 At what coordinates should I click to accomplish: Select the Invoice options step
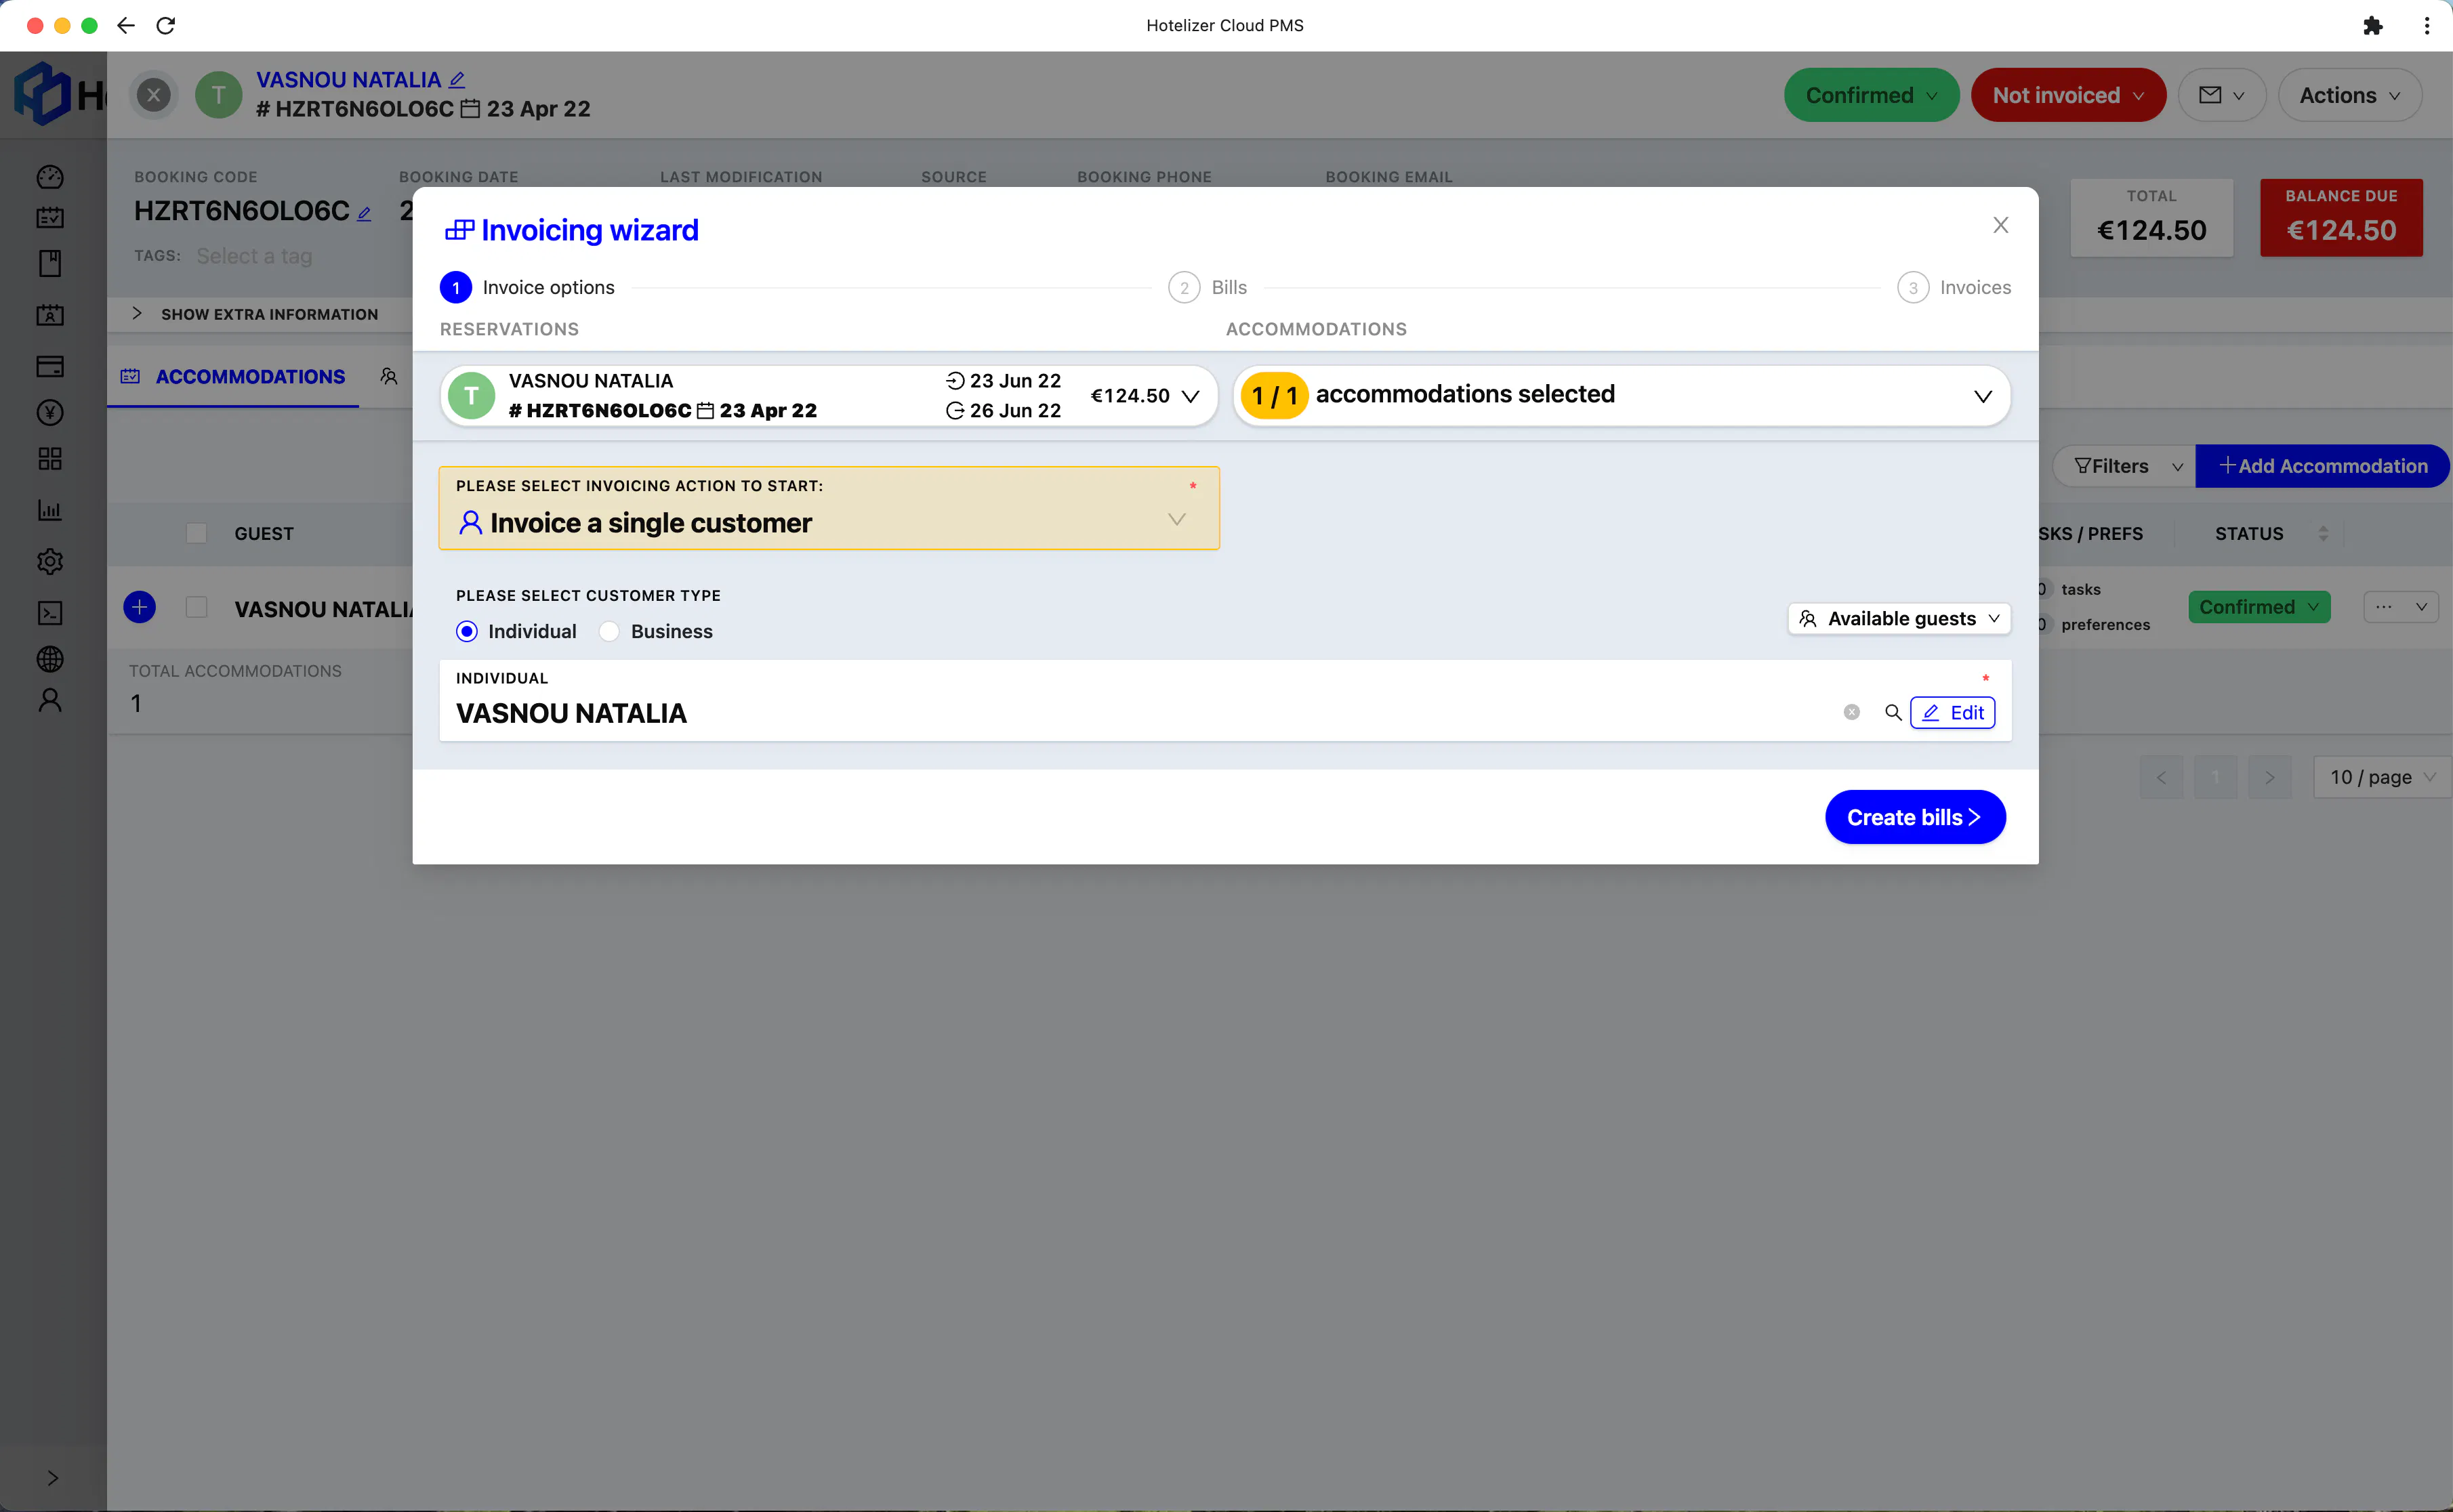pyautogui.click(x=527, y=288)
